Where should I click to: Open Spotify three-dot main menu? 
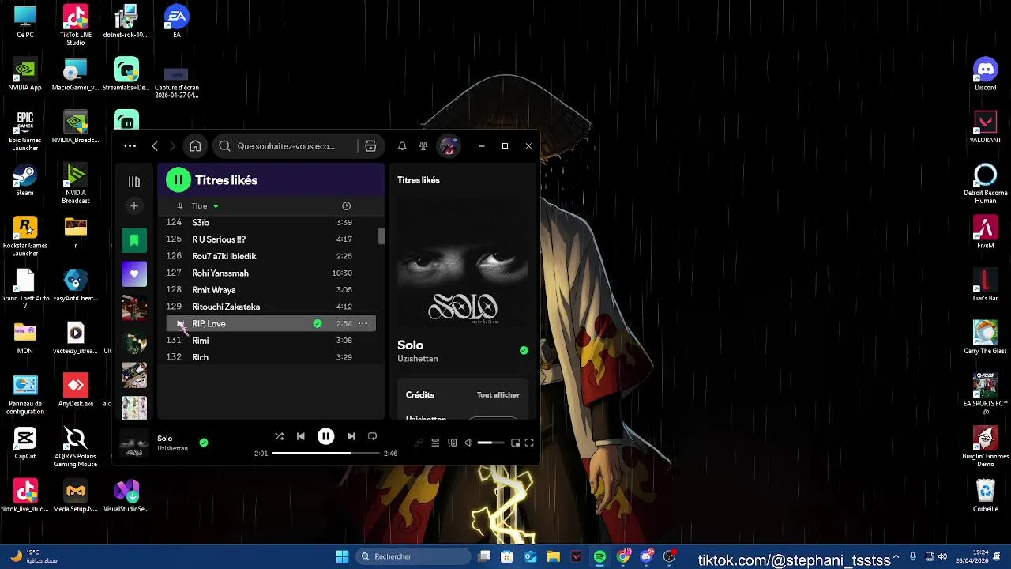(x=130, y=146)
